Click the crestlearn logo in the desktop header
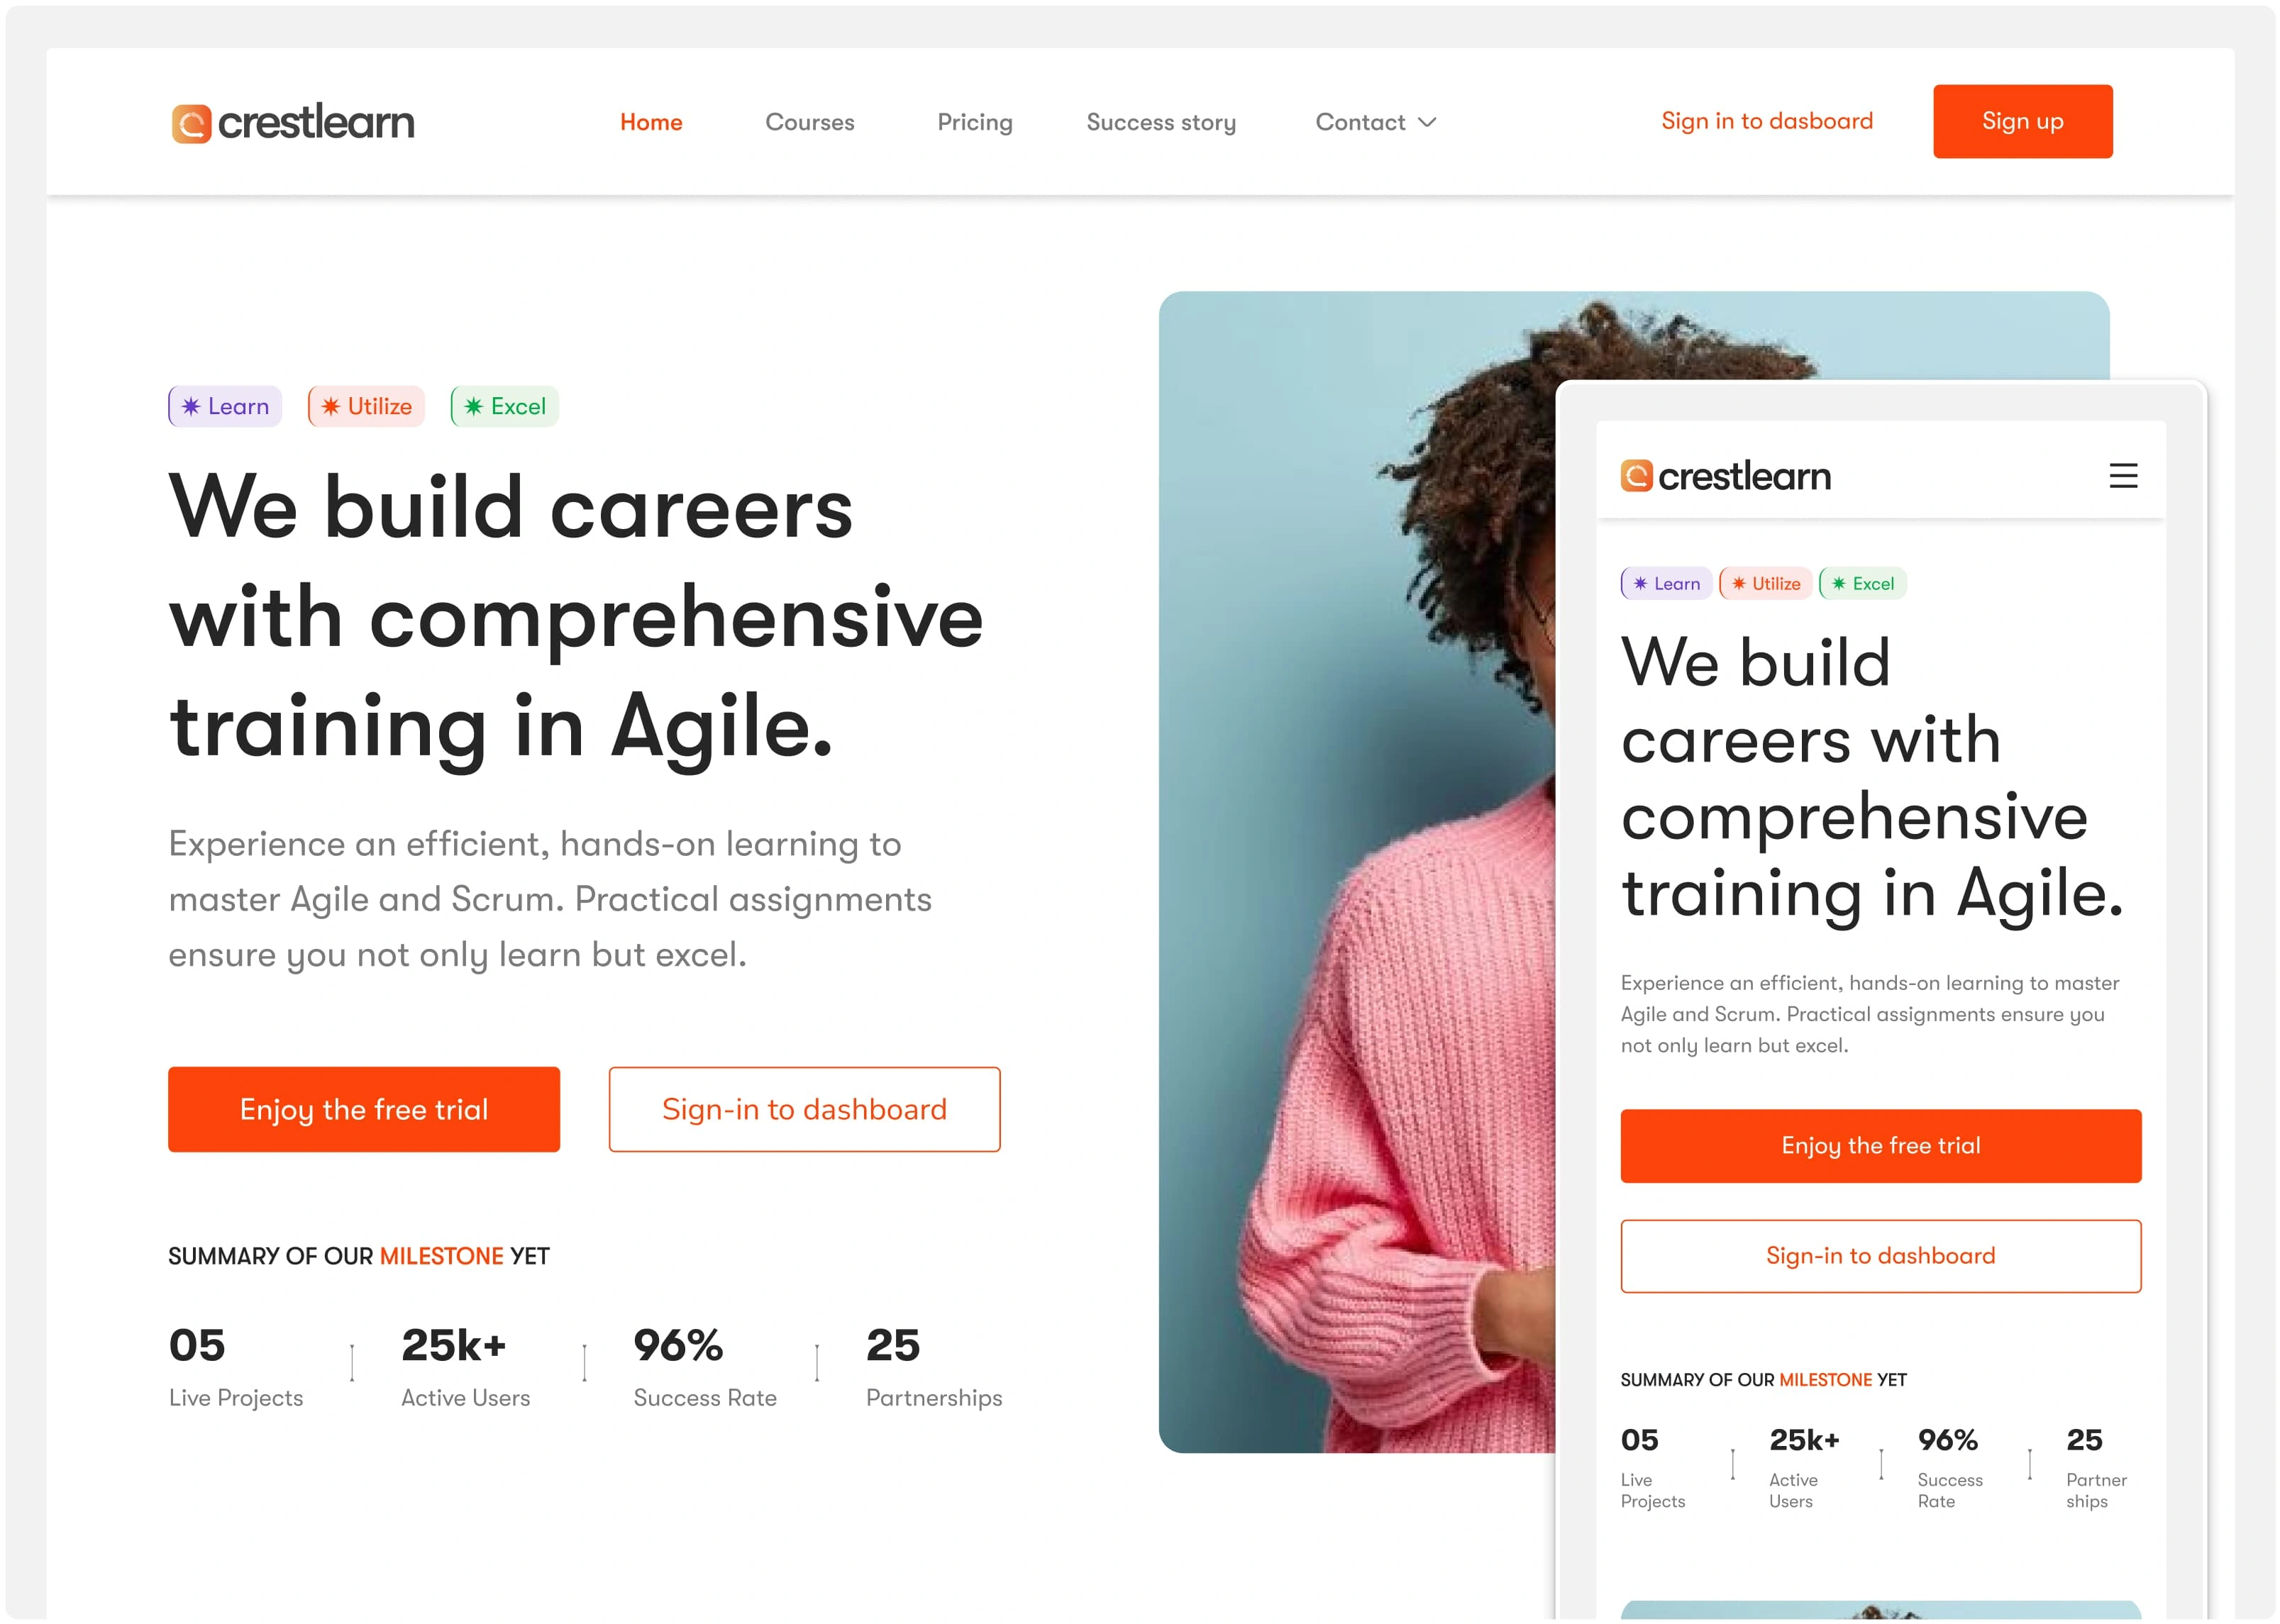 click(x=292, y=123)
